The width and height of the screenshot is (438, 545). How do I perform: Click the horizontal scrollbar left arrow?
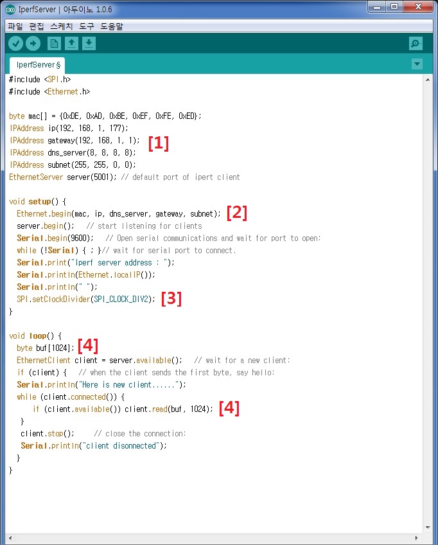[10, 538]
